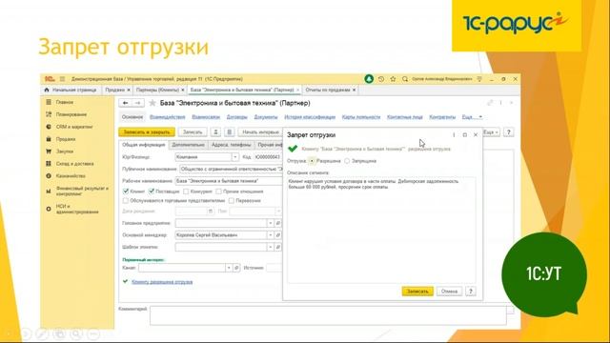
Task: Open the Казначейство section
Action: click(71, 175)
